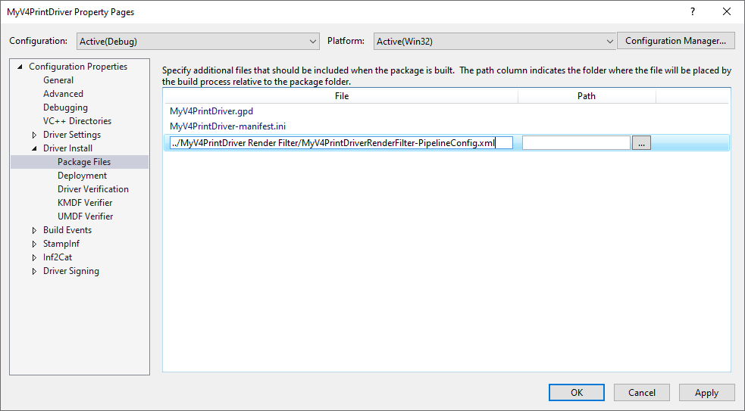Select UMDF Verifier in the tree

(x=86, y=216)
